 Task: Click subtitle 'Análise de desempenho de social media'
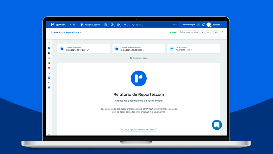(x=139, y=101)
